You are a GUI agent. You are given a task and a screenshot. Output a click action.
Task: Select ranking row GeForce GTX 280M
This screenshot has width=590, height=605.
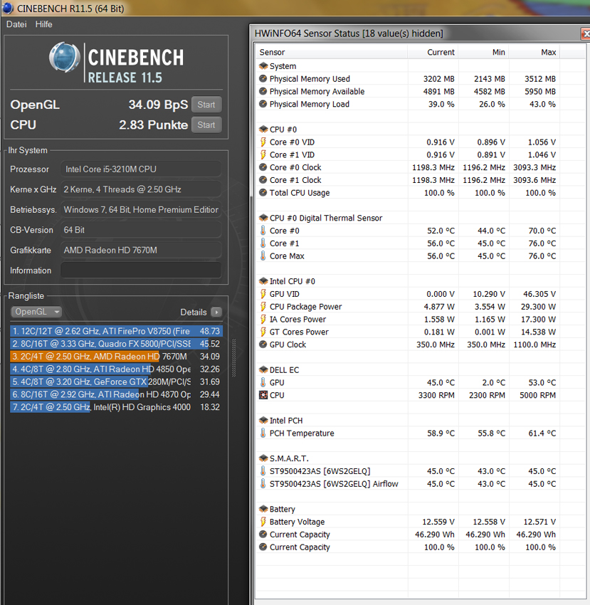click(x=116, y=382)
